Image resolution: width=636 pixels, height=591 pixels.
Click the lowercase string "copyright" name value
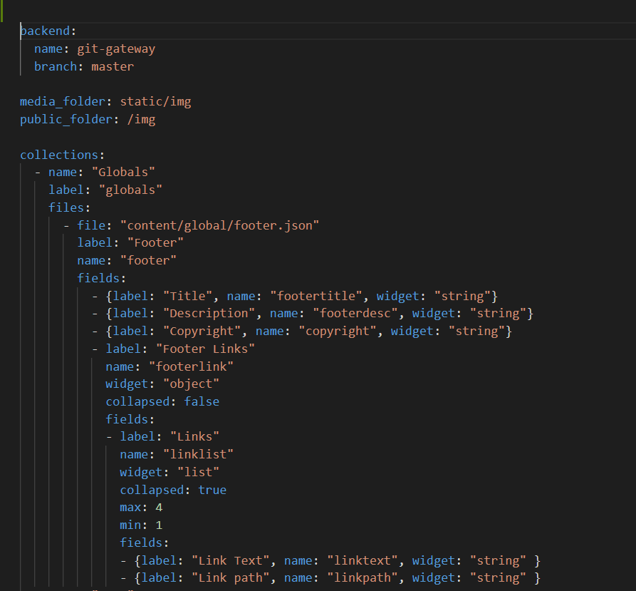[x=338, y=332]
